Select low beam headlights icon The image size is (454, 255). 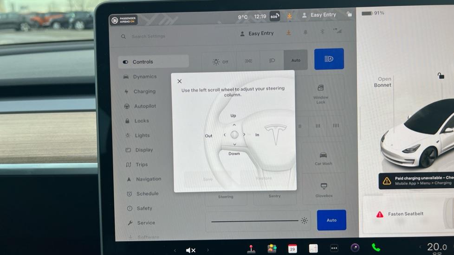(x=272, y=60)
